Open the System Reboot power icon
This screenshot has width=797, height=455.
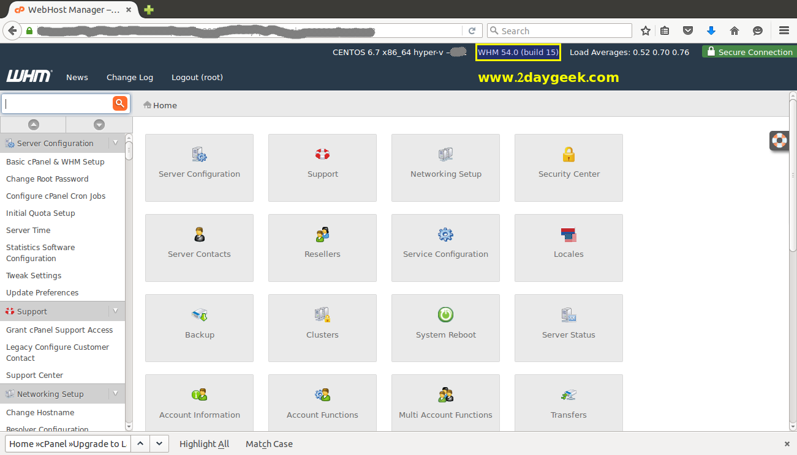(445, 315)
